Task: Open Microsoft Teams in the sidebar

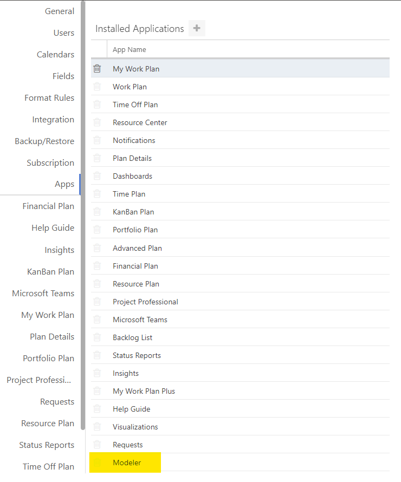Action: click(43, 293)
